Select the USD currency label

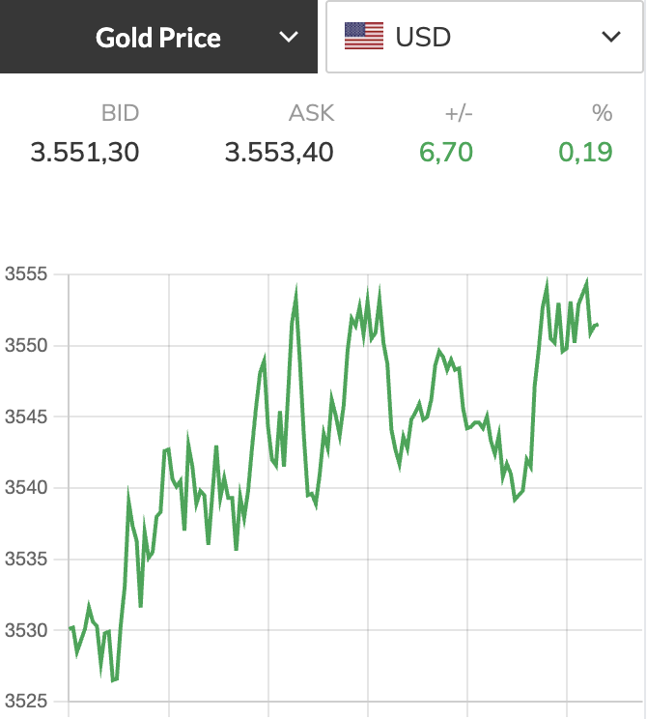423,37
